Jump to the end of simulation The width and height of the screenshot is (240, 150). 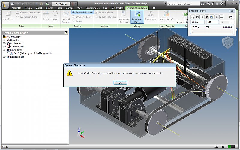tap(217, 17)
